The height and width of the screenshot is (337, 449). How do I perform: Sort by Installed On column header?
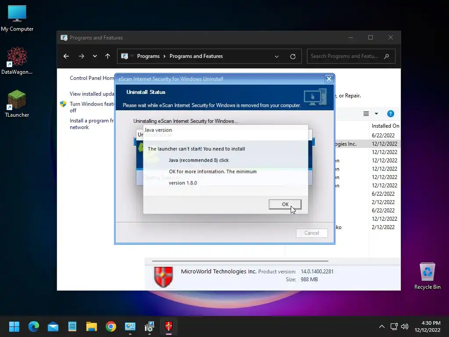385,126
